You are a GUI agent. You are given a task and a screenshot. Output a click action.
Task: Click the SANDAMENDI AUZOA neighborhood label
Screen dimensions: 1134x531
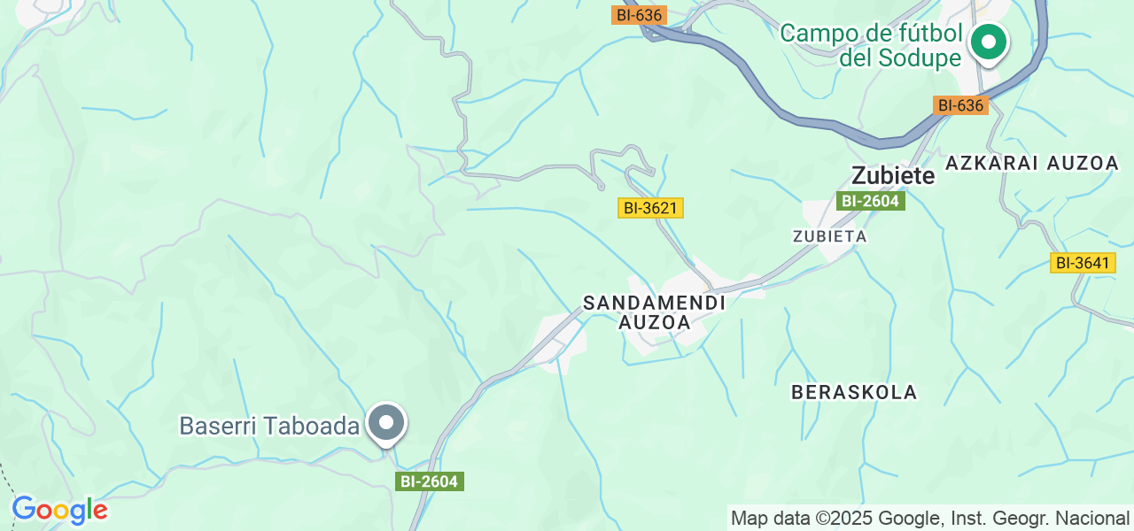click(655, 312)
